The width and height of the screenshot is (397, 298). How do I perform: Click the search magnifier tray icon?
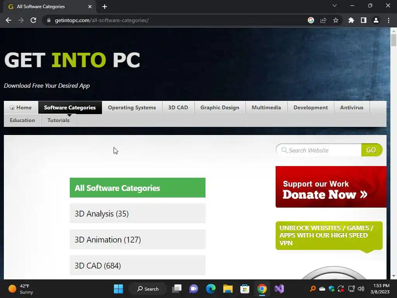[x=313, y=289]
